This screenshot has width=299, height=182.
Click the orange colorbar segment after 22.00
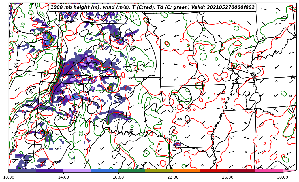(x=187, y=170)
